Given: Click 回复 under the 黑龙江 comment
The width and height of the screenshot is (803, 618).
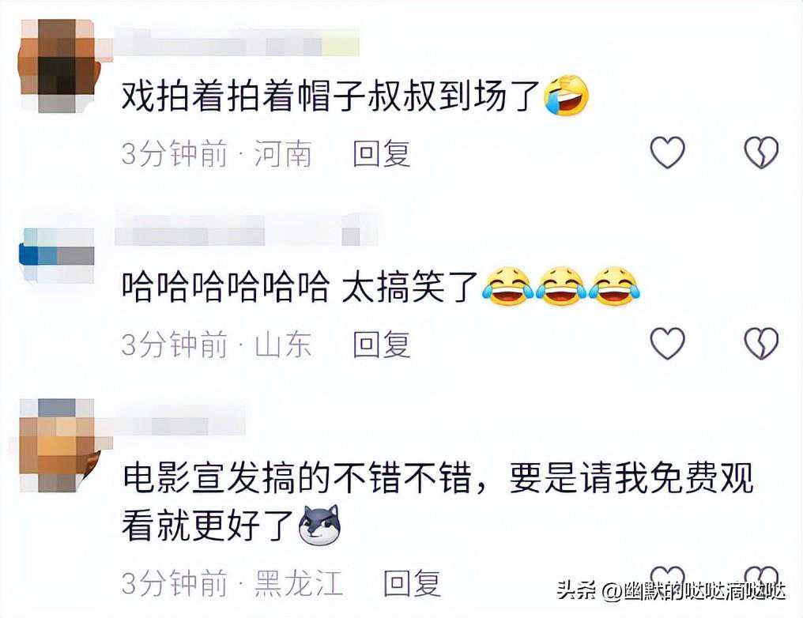Looking at the screenshot, I should point(413,582).
